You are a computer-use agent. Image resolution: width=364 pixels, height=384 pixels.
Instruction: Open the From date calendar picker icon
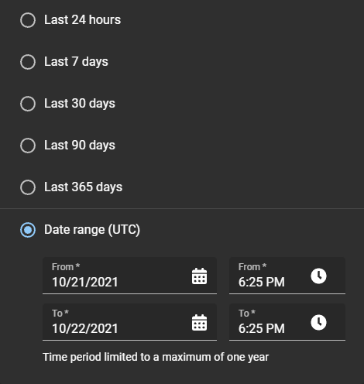click(x=199, y=276)
